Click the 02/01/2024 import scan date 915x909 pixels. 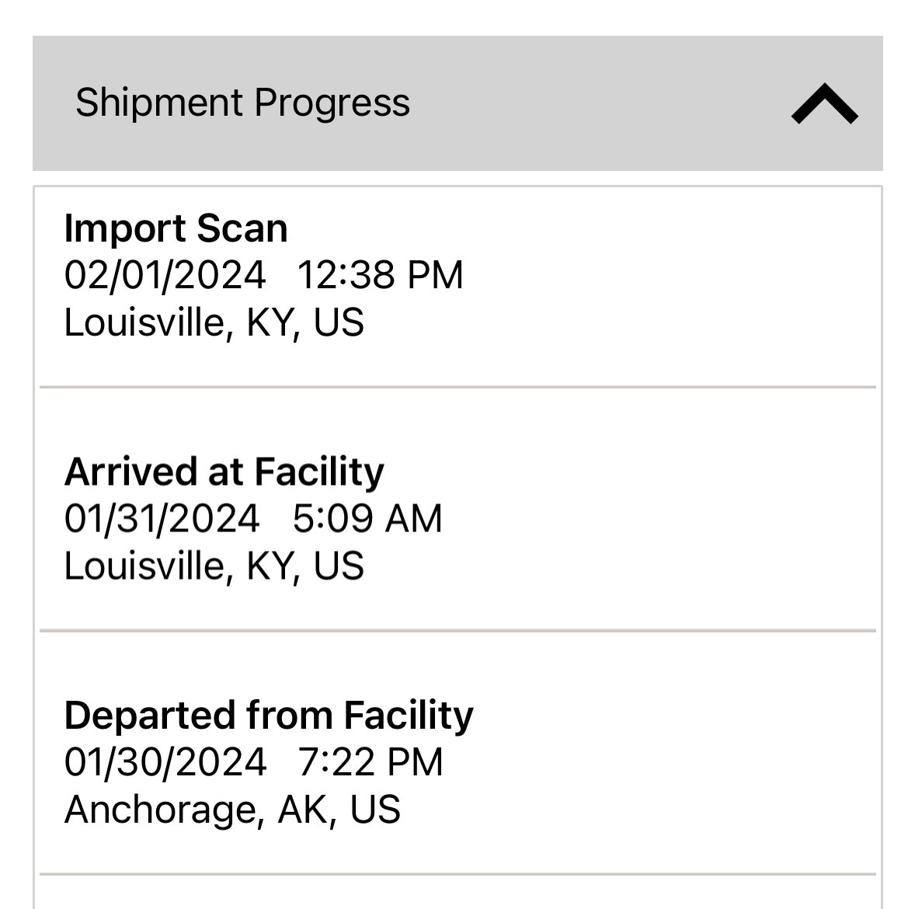[165, 275]
